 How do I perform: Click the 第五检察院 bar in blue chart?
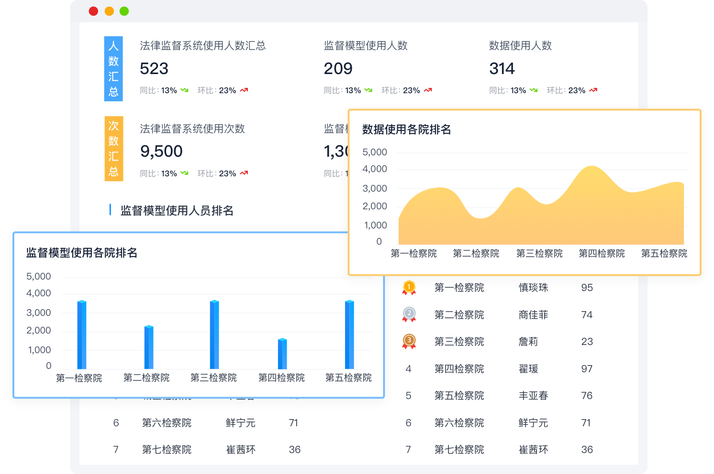click(349, 334)
